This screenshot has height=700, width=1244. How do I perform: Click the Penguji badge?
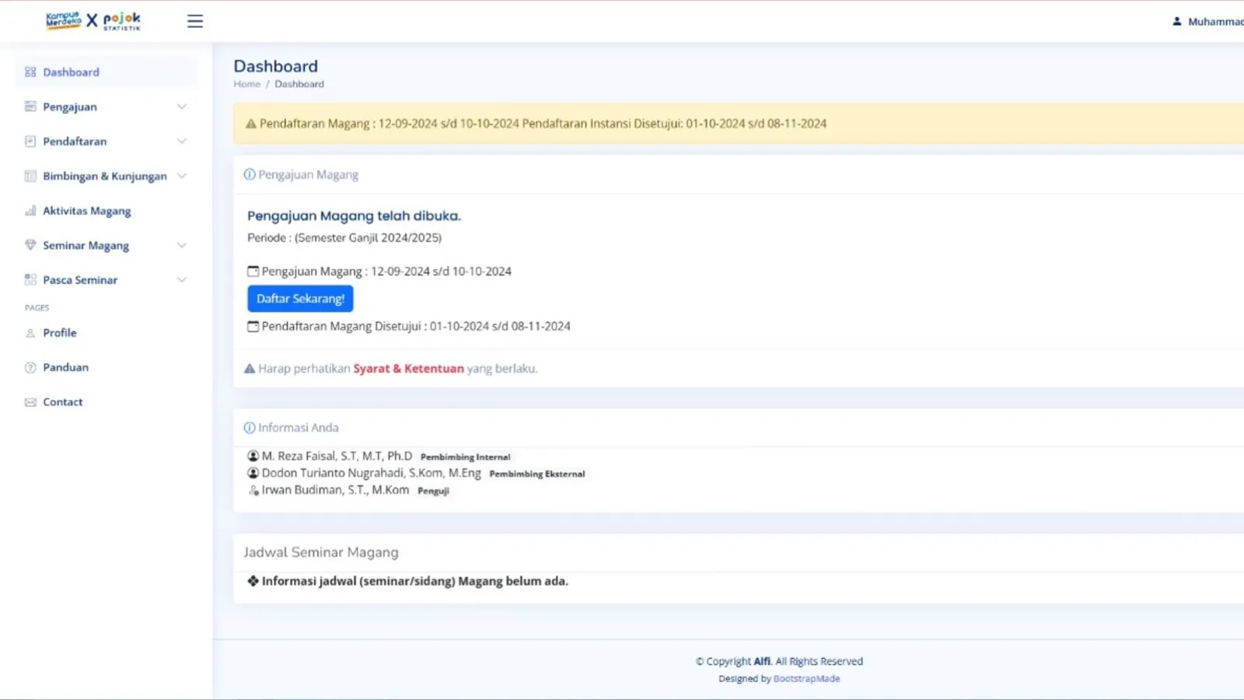click(x=433, y=491)
